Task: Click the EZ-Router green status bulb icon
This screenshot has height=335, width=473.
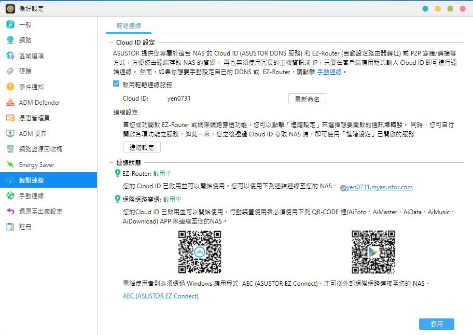Action: [x=118, y=173]
